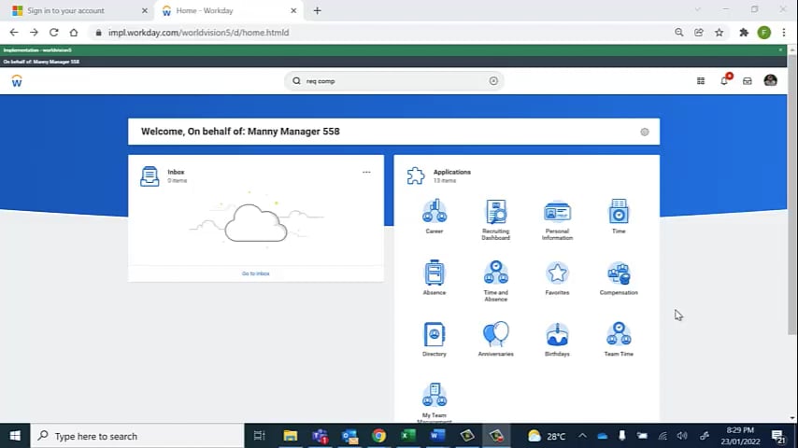
Task: Click the browser home button
Action: coord(74,33)
